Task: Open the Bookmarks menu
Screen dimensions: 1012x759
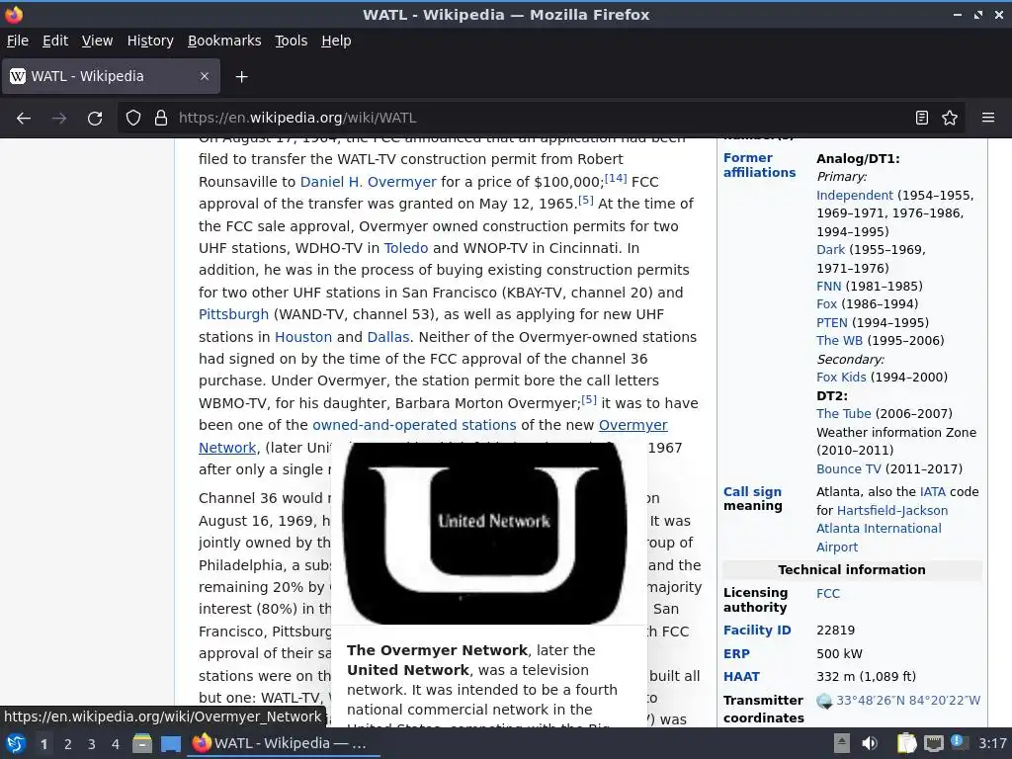Action: (224, 41)
